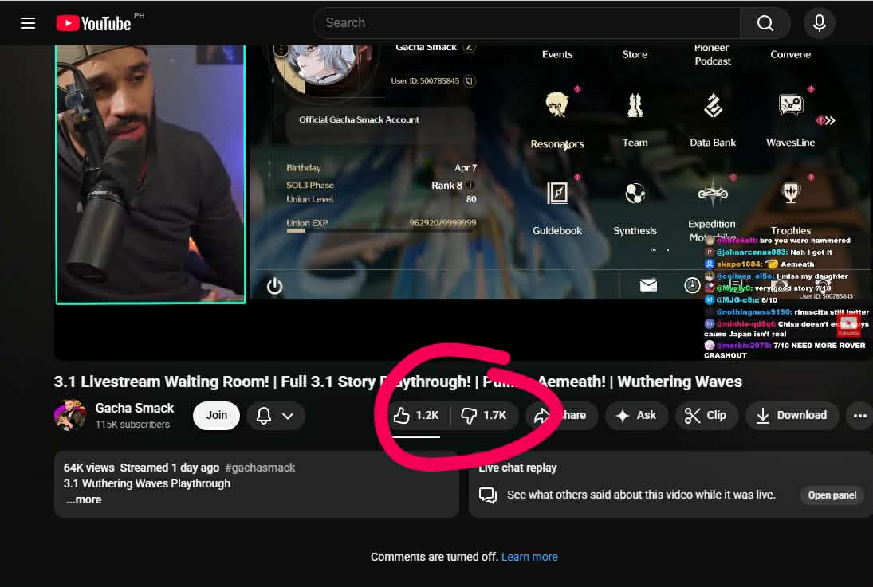Create a Clip with scissors button

705,415
